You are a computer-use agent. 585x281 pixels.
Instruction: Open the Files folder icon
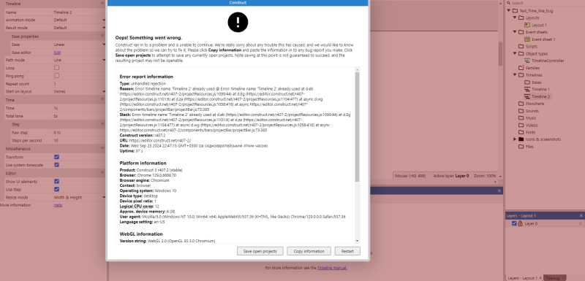coord(521,147)
